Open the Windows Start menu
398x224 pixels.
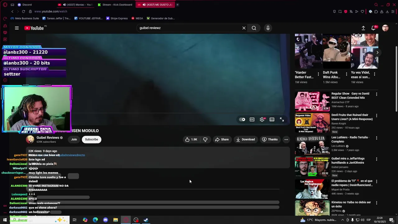(x=5, y=220)
